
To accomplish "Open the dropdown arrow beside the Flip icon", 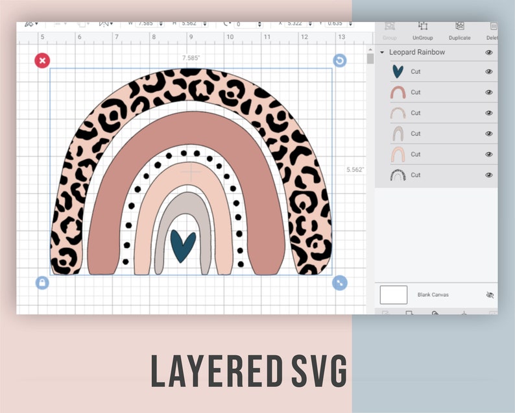I will 112,23.
